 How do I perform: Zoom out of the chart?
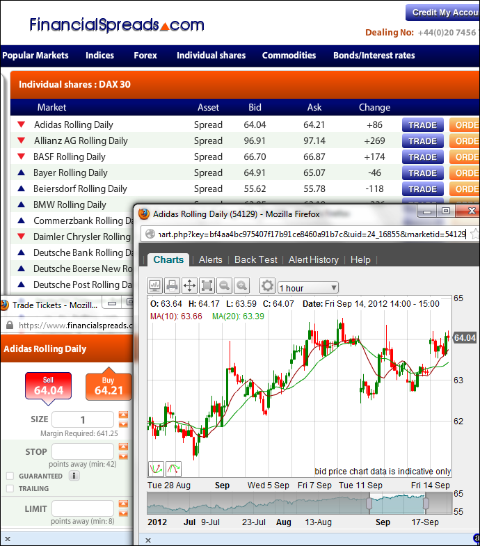point(224,286)
